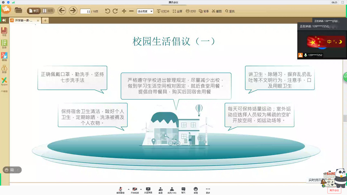Open the zoom width (适合宽度) dropdown
This screenshot has height=195, width=347.
[145, 11]
